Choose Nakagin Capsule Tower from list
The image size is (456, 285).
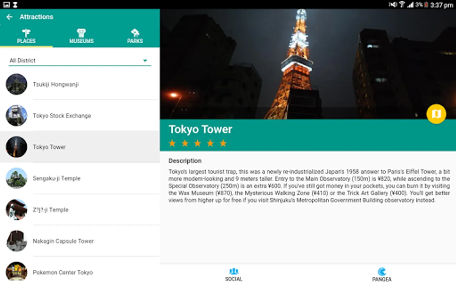pyautogui.click(x=63, y=241)
